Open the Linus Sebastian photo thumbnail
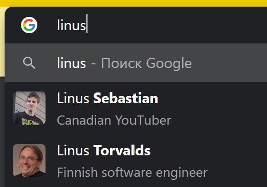Screen dimensions: 267x187 coord(29,108)
